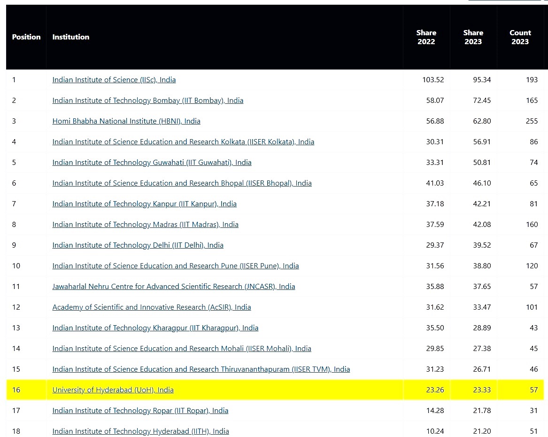Select the Share 2023 value 42.08
The width and height of the screenshot is (548, 437).
482,224
